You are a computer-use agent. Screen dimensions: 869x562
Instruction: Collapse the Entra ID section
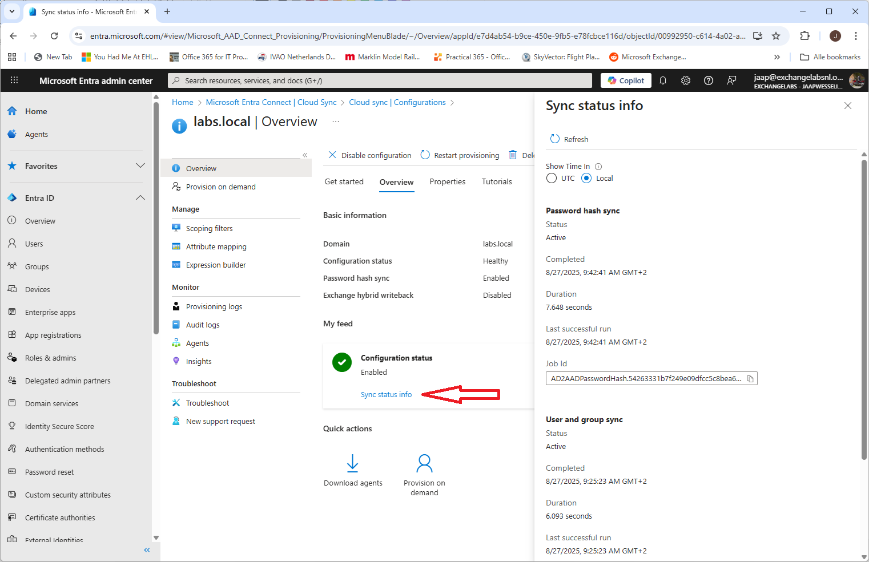tap(140, 198)
